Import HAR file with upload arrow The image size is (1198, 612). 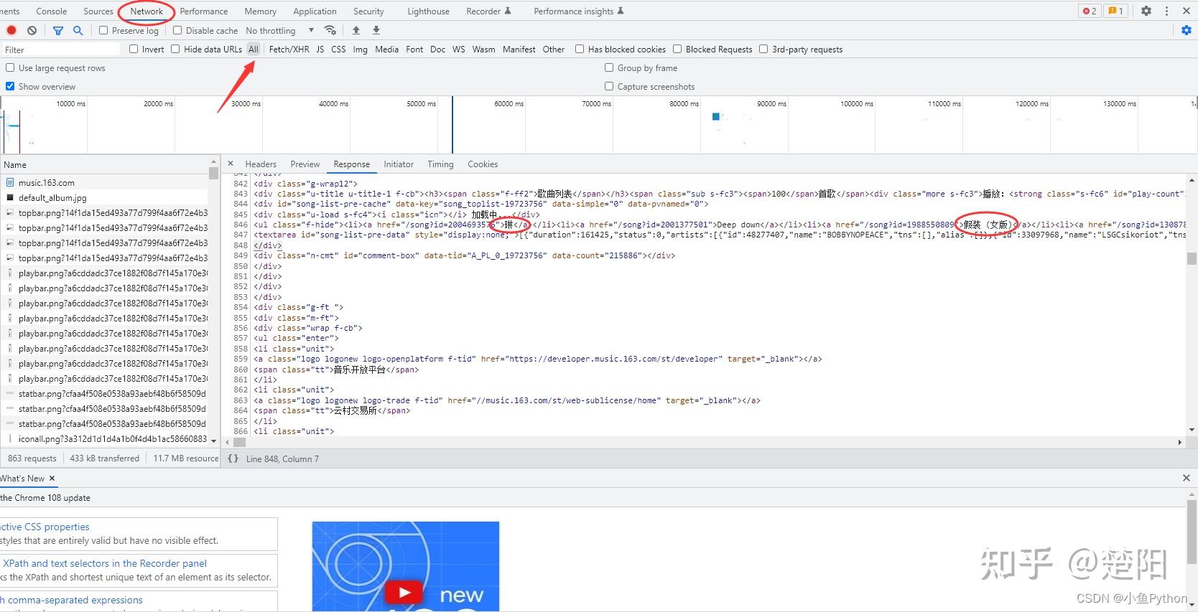point(356,30)
